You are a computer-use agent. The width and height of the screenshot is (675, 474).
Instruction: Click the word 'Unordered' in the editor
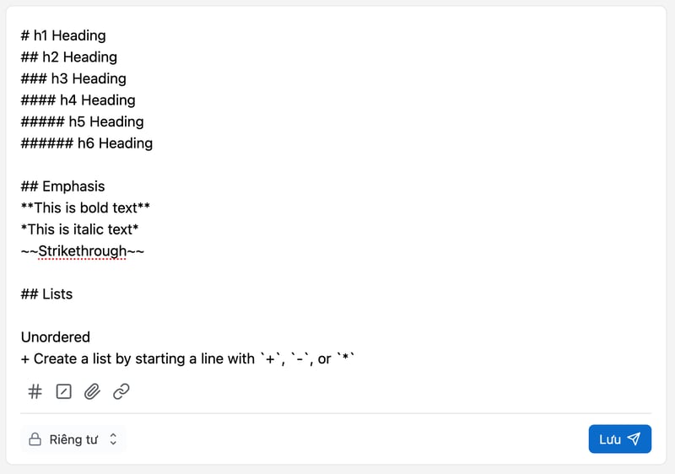tap(56, 337)
